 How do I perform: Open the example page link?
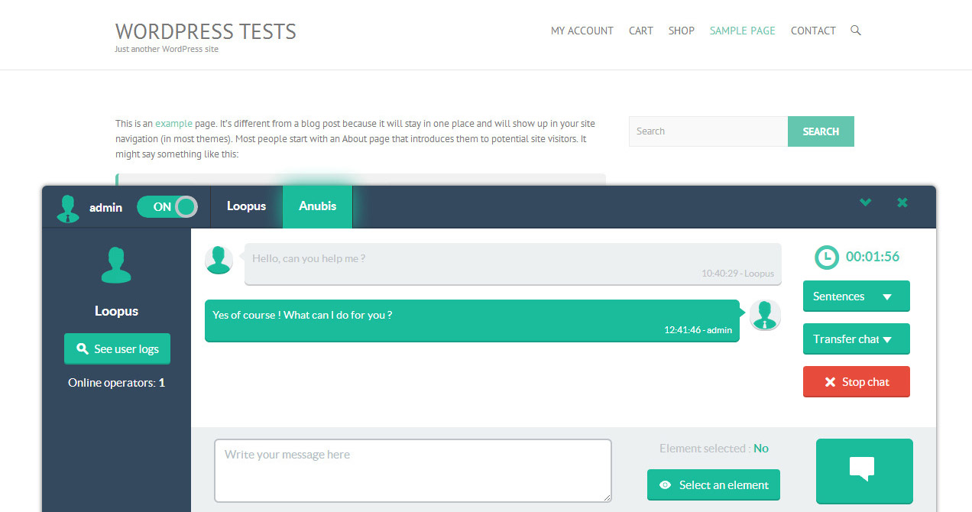[173, 123]
